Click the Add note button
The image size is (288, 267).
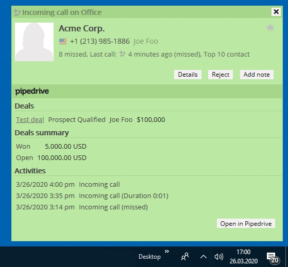tap(257, 75)
